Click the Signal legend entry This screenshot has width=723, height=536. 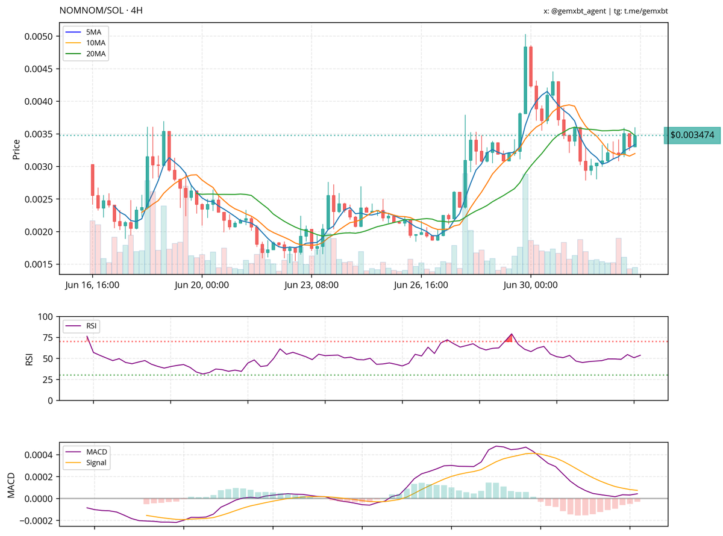[86, 463]
